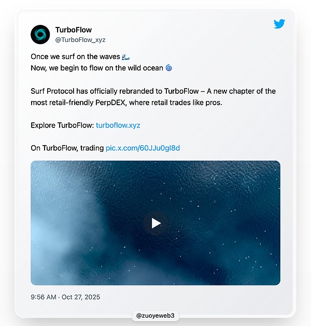Image resolution: width=311 pixels, height=326 pixels.
Task: Click the 9:56 AM tweet time
Action: click(44, 297)
